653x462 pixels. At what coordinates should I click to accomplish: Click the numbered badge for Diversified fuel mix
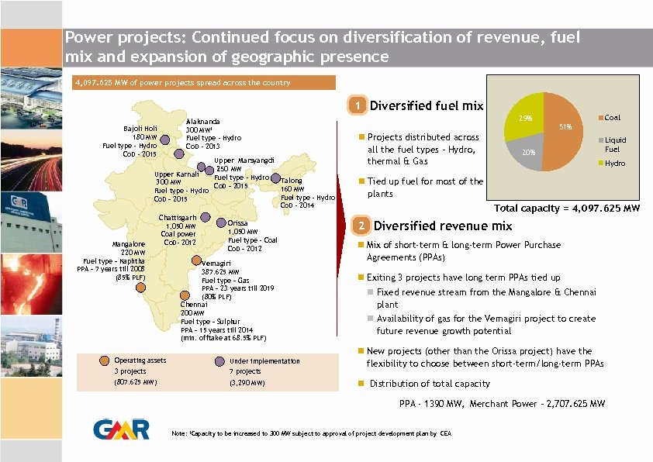[356, 105]
